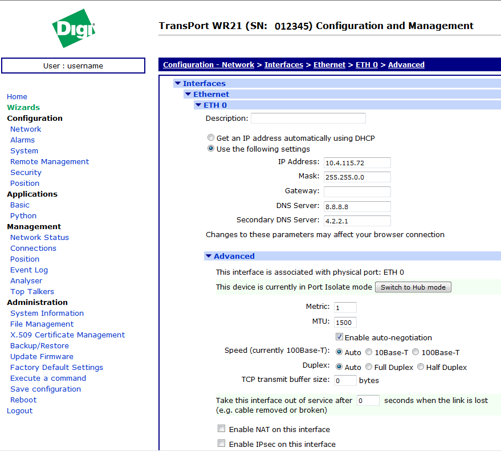Choose Full Duplex mode
The image size is (501, 452).
pos(369,367)
